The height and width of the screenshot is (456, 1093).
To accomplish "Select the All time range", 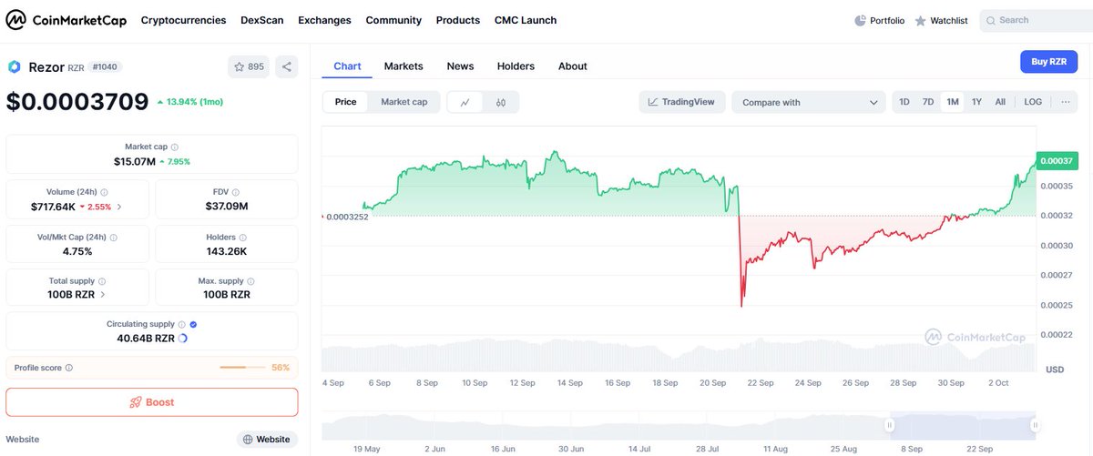I will 1000,102.
